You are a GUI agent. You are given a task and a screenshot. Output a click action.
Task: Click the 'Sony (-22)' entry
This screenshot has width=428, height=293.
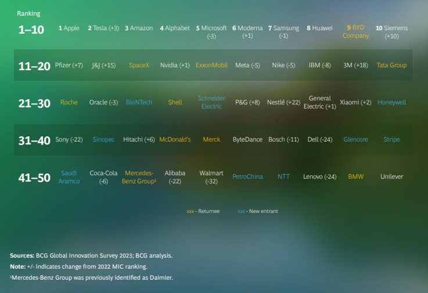point(69,139)
